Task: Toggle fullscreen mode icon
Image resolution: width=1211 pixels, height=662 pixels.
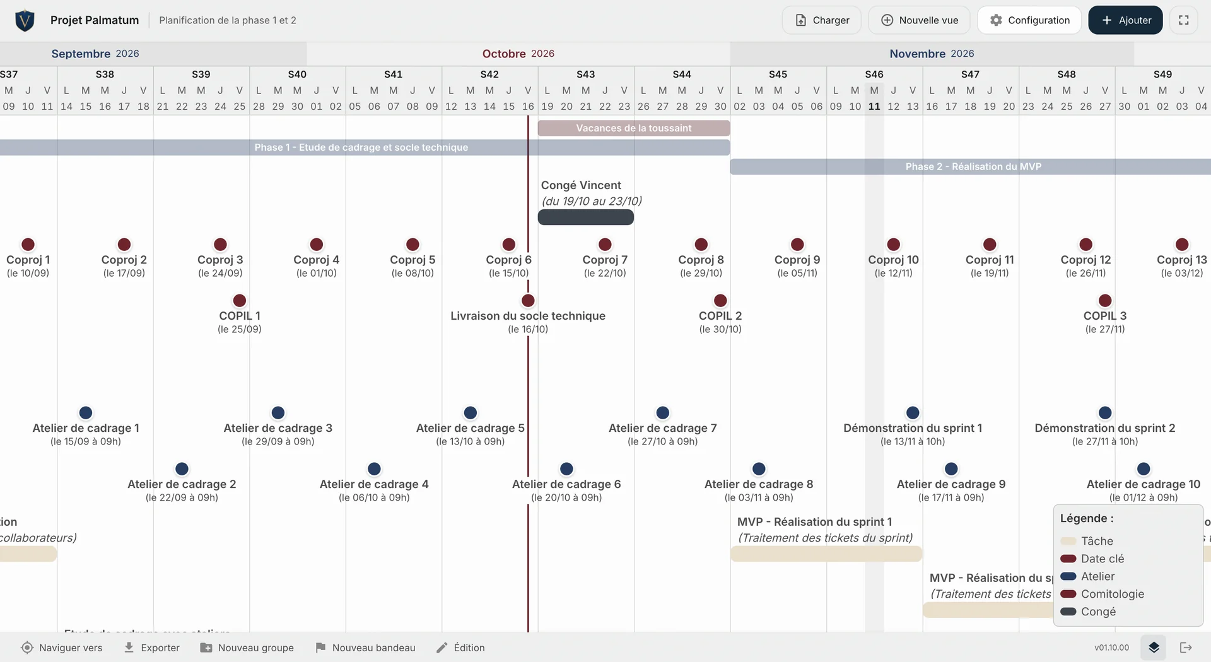Action: [1184, 20]
